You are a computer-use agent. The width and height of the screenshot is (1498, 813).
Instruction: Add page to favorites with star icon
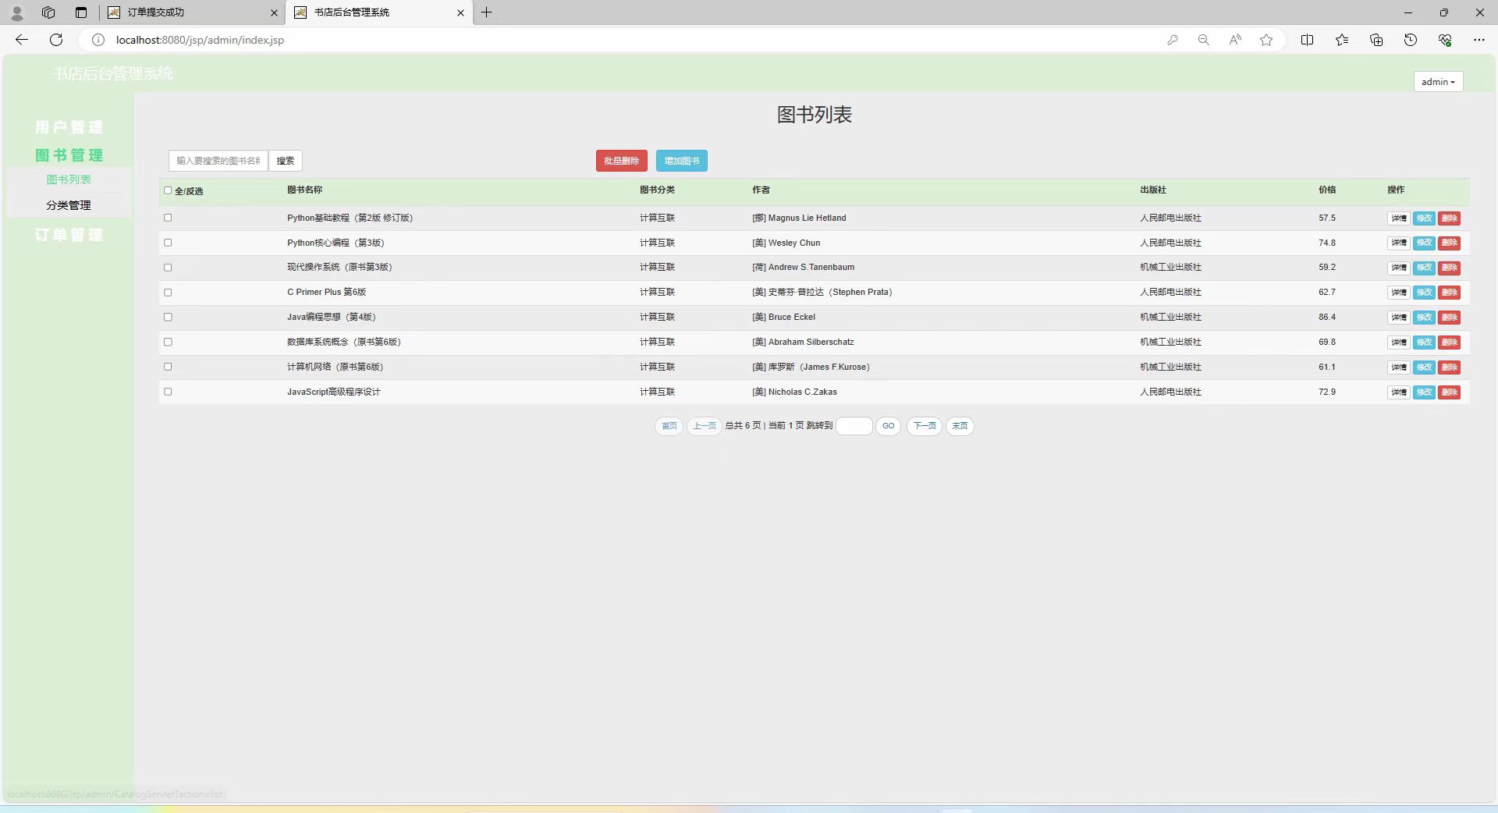1266,40
